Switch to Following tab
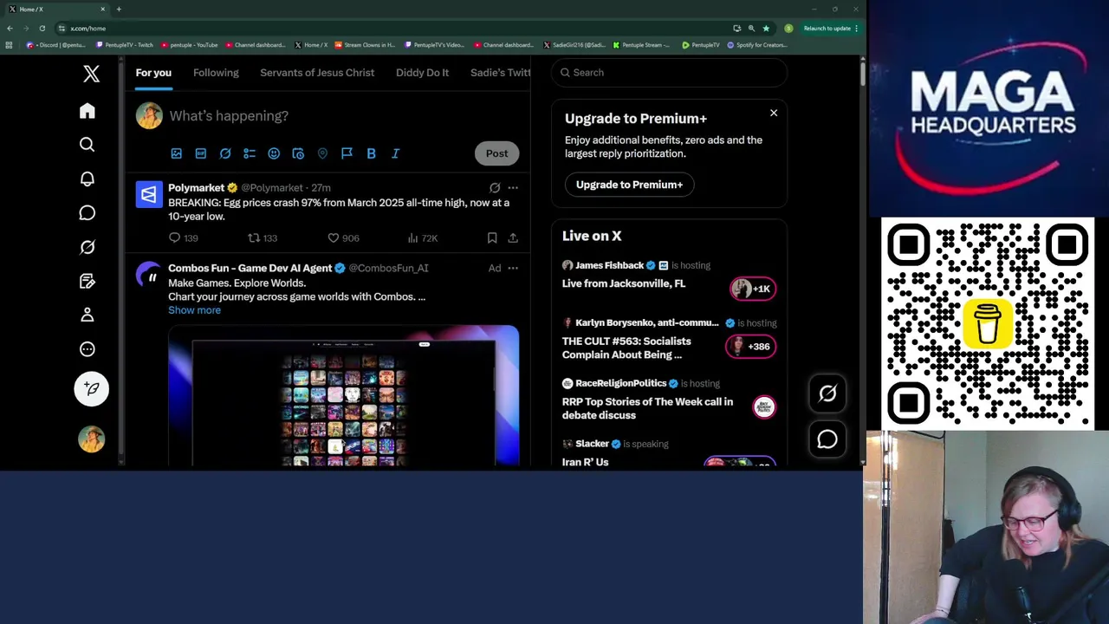The image size is (1109, 624). pyautogui.click(x=216, y=73)
